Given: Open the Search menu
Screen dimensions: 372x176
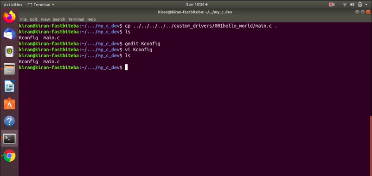Looking at the screenshot, I should 59,19.
